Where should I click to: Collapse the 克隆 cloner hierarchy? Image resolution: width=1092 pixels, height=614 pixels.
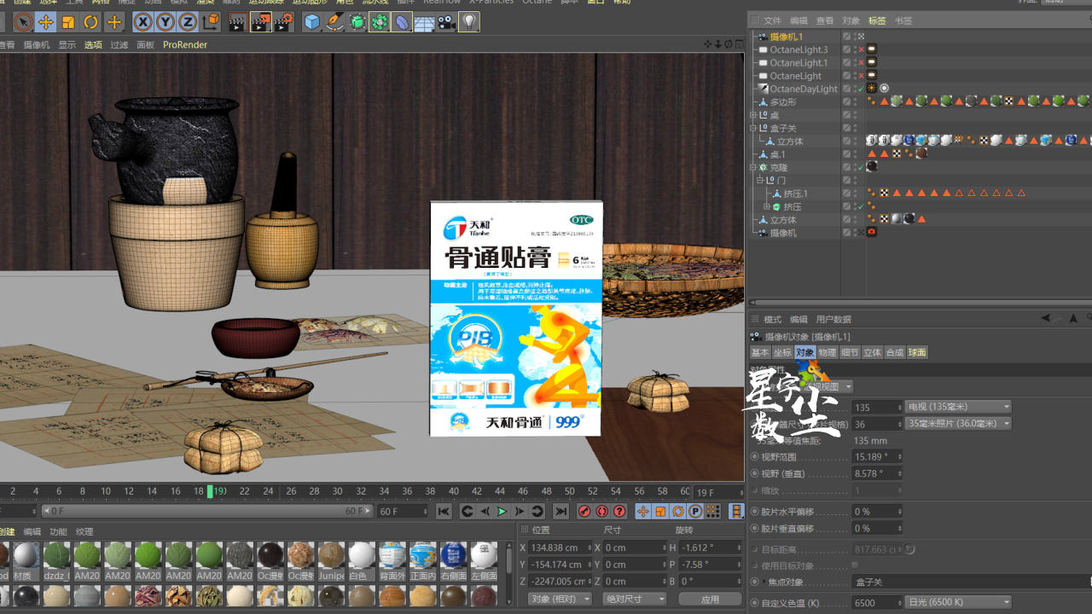[x=753, y=167]
